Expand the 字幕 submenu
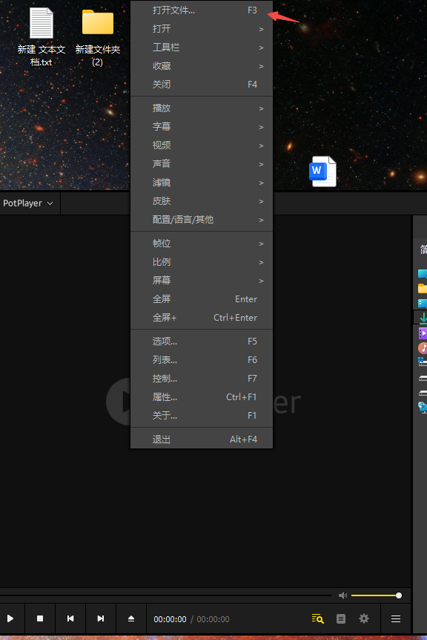 click(x=202, y=126)
